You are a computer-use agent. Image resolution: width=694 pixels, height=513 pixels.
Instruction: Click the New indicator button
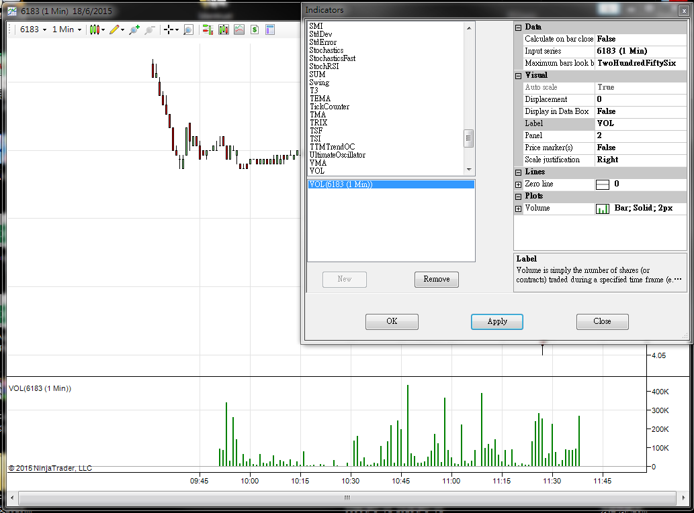(x=345, y=279)
